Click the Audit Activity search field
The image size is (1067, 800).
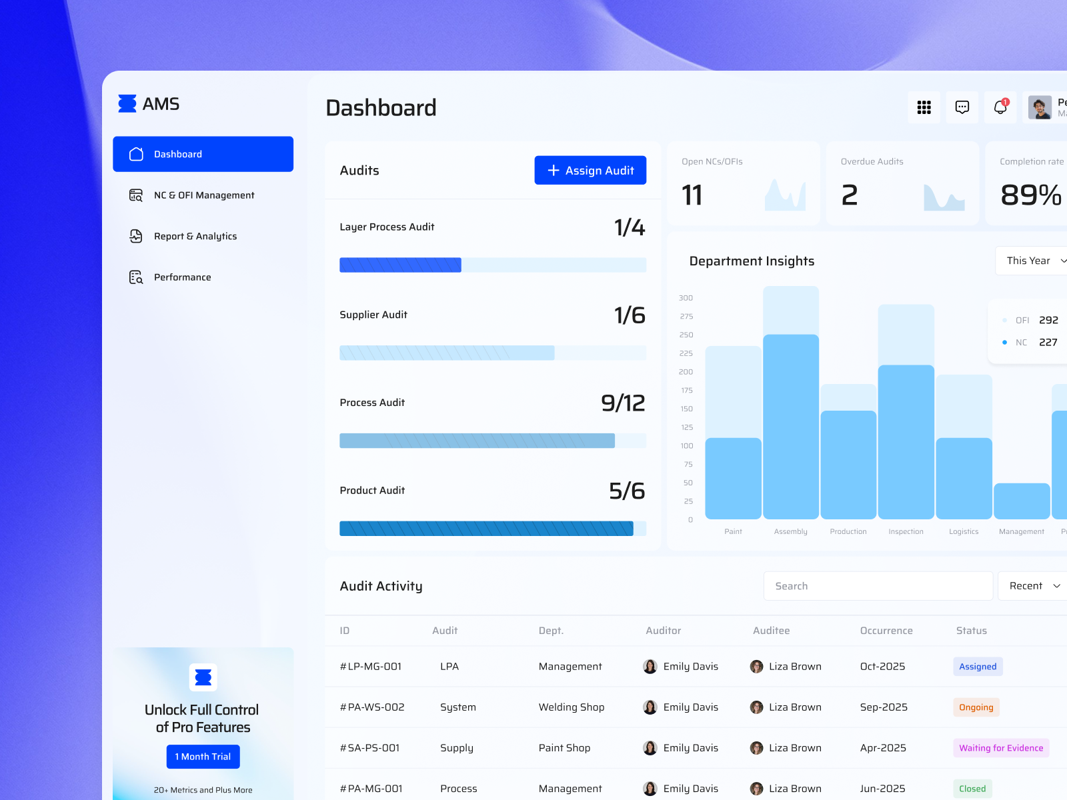click(x=878, y=586)
